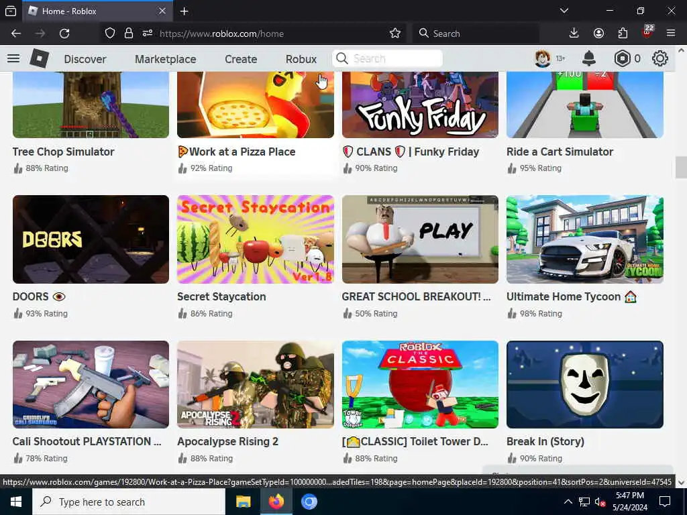Viewport: 687px width, 515px height.
Task: Click the scrollbar down arrow
Action: (x=681, y=482)
